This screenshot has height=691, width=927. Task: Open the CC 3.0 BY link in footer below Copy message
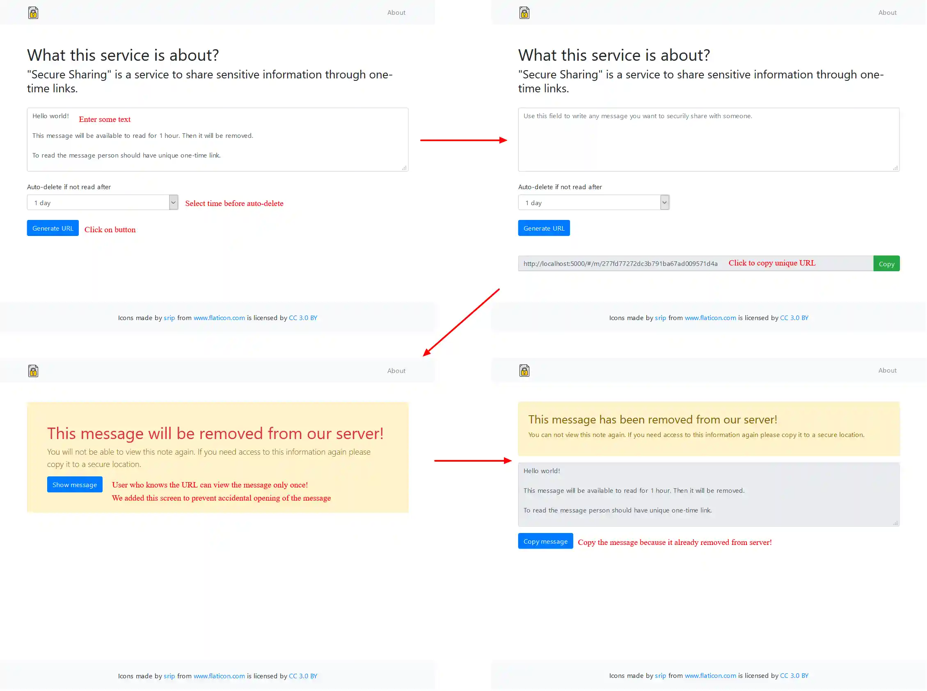click(794, 676)
